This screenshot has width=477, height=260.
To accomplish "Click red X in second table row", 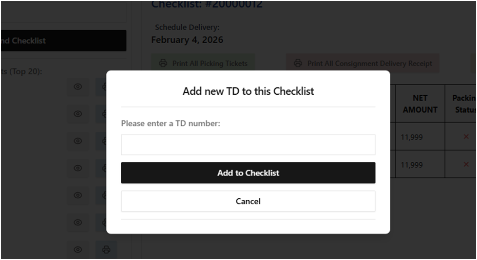I will pos(466,165).
